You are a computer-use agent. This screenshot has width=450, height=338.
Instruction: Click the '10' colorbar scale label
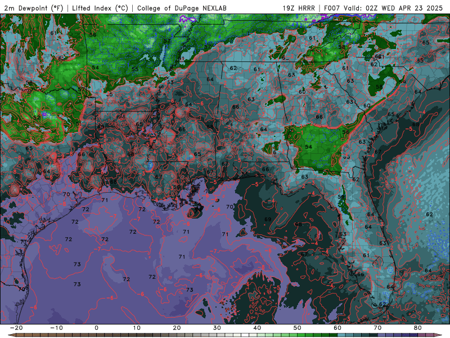point(137,328)
